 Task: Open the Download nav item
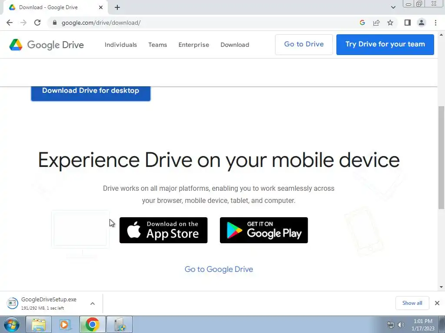pyautogui.click(x=235, y=45)
